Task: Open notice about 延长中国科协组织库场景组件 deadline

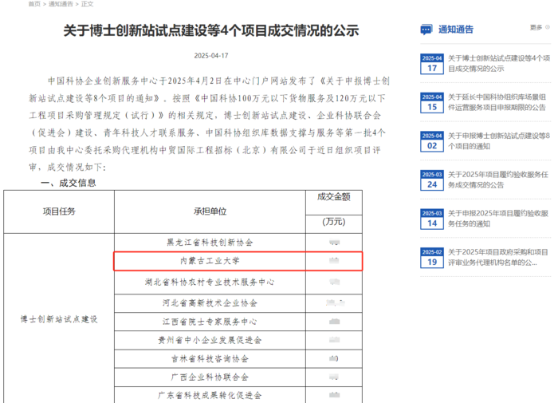Action: coord(497,102)
